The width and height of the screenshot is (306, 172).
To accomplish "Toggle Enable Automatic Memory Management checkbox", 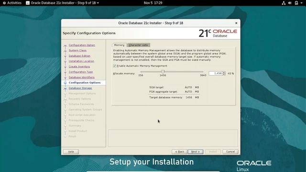I will [115, 66].
